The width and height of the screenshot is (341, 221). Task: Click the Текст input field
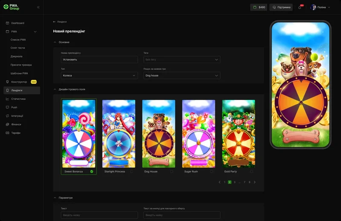[99, 215]
